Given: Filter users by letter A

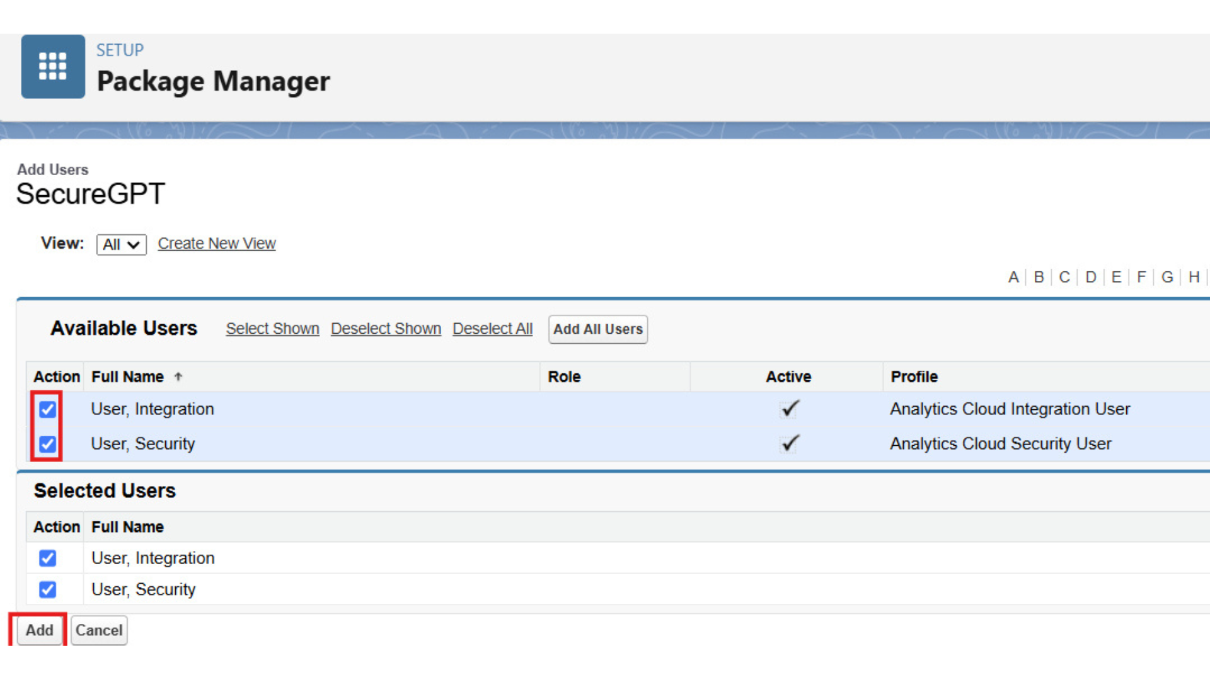Looking at the screenshot, I should pos(1013,277).
